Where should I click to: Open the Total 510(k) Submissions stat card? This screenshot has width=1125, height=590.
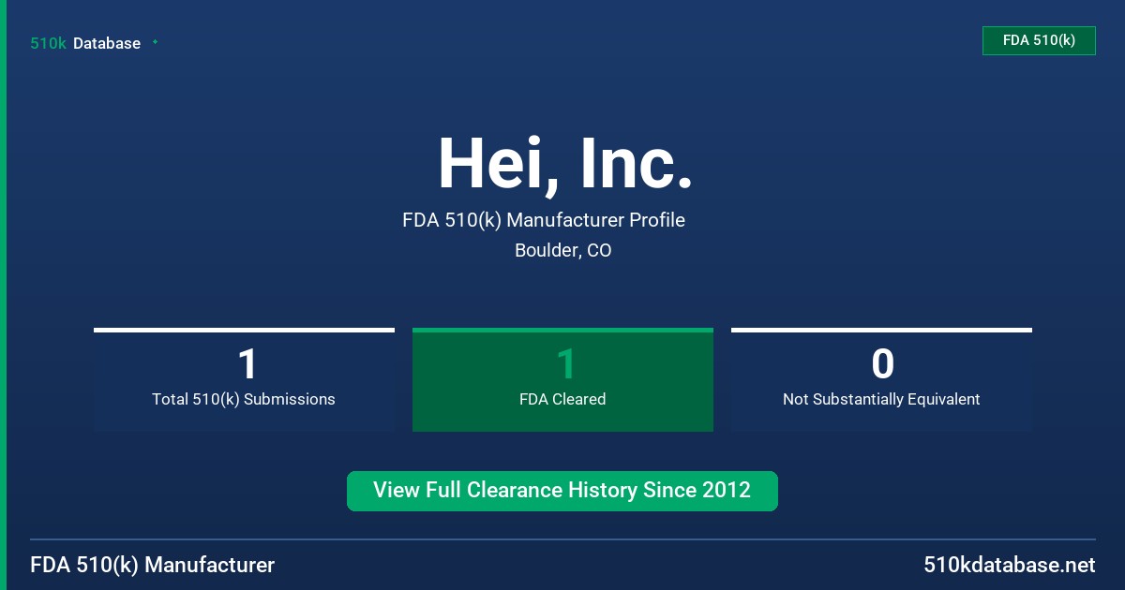click(244, 380)
